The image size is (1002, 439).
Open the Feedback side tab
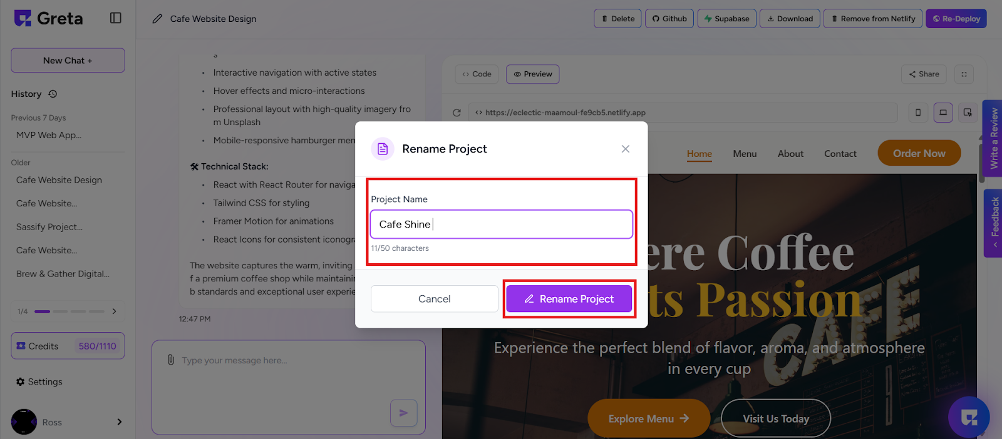(x=993, y=223)
